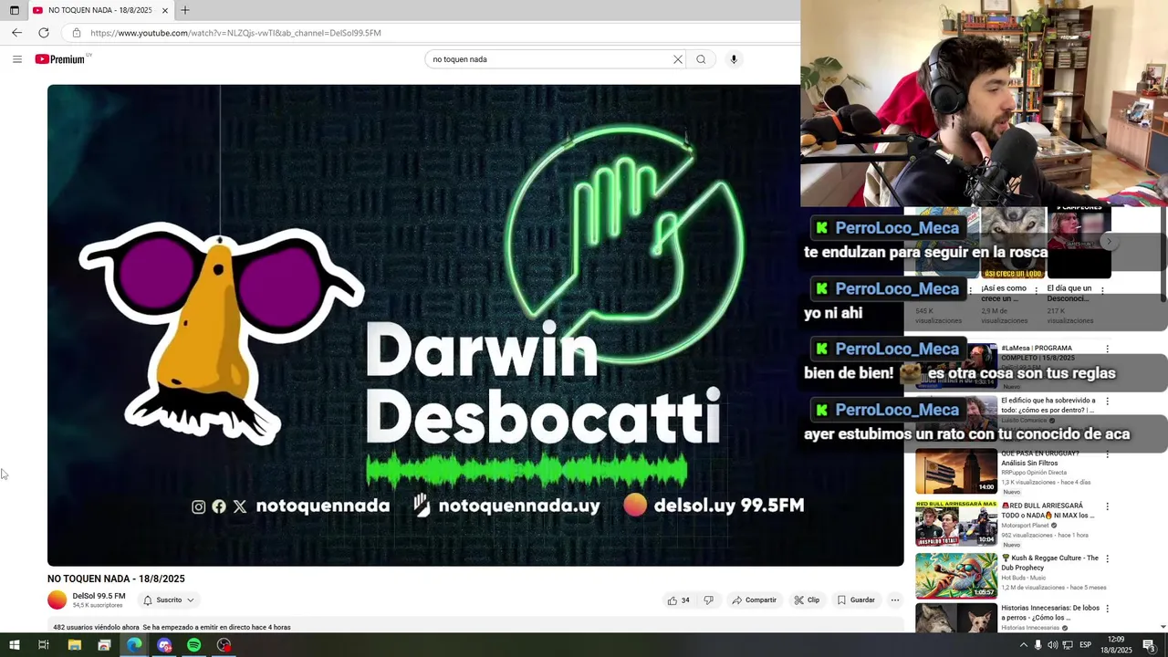Image resolution: width=1168 pixels, height=657 pixels.
Task: Clear the 'no toquen nada' search text
Action: (678, 59)
